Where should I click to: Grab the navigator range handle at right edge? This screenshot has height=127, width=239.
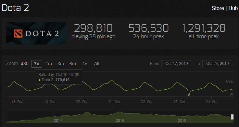click(232, 117)
